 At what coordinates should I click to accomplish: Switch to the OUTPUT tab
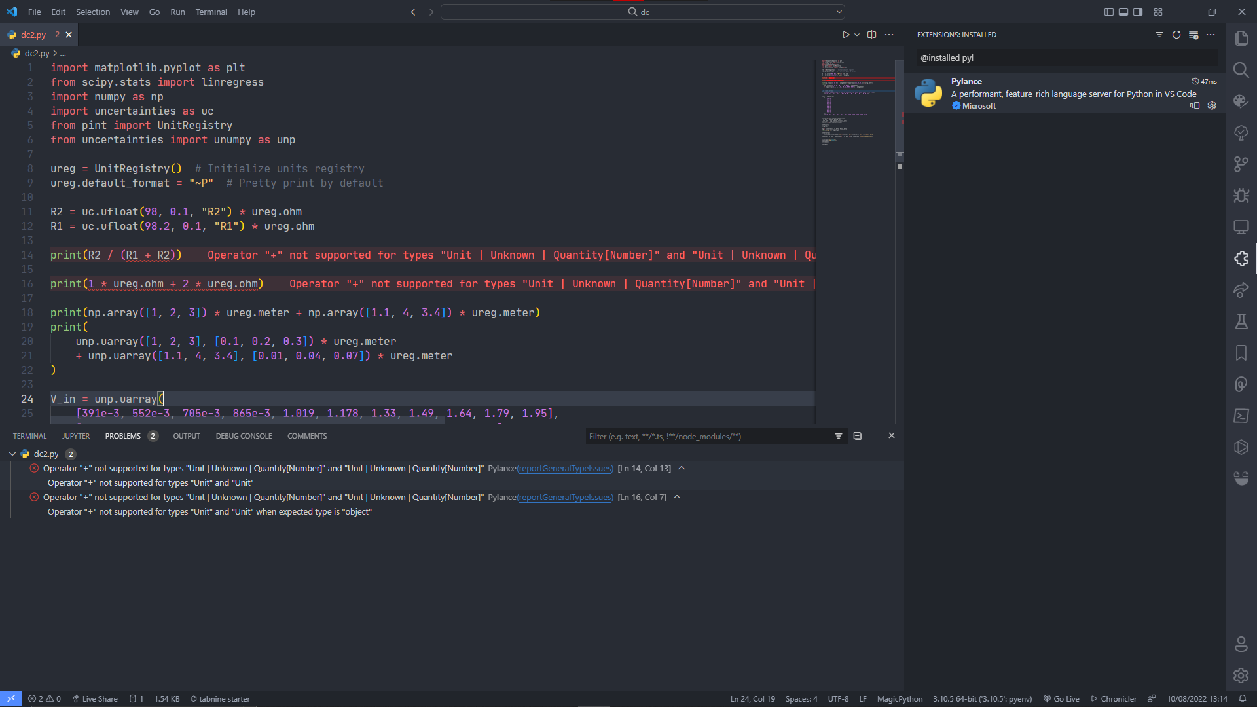pos(187,435)
